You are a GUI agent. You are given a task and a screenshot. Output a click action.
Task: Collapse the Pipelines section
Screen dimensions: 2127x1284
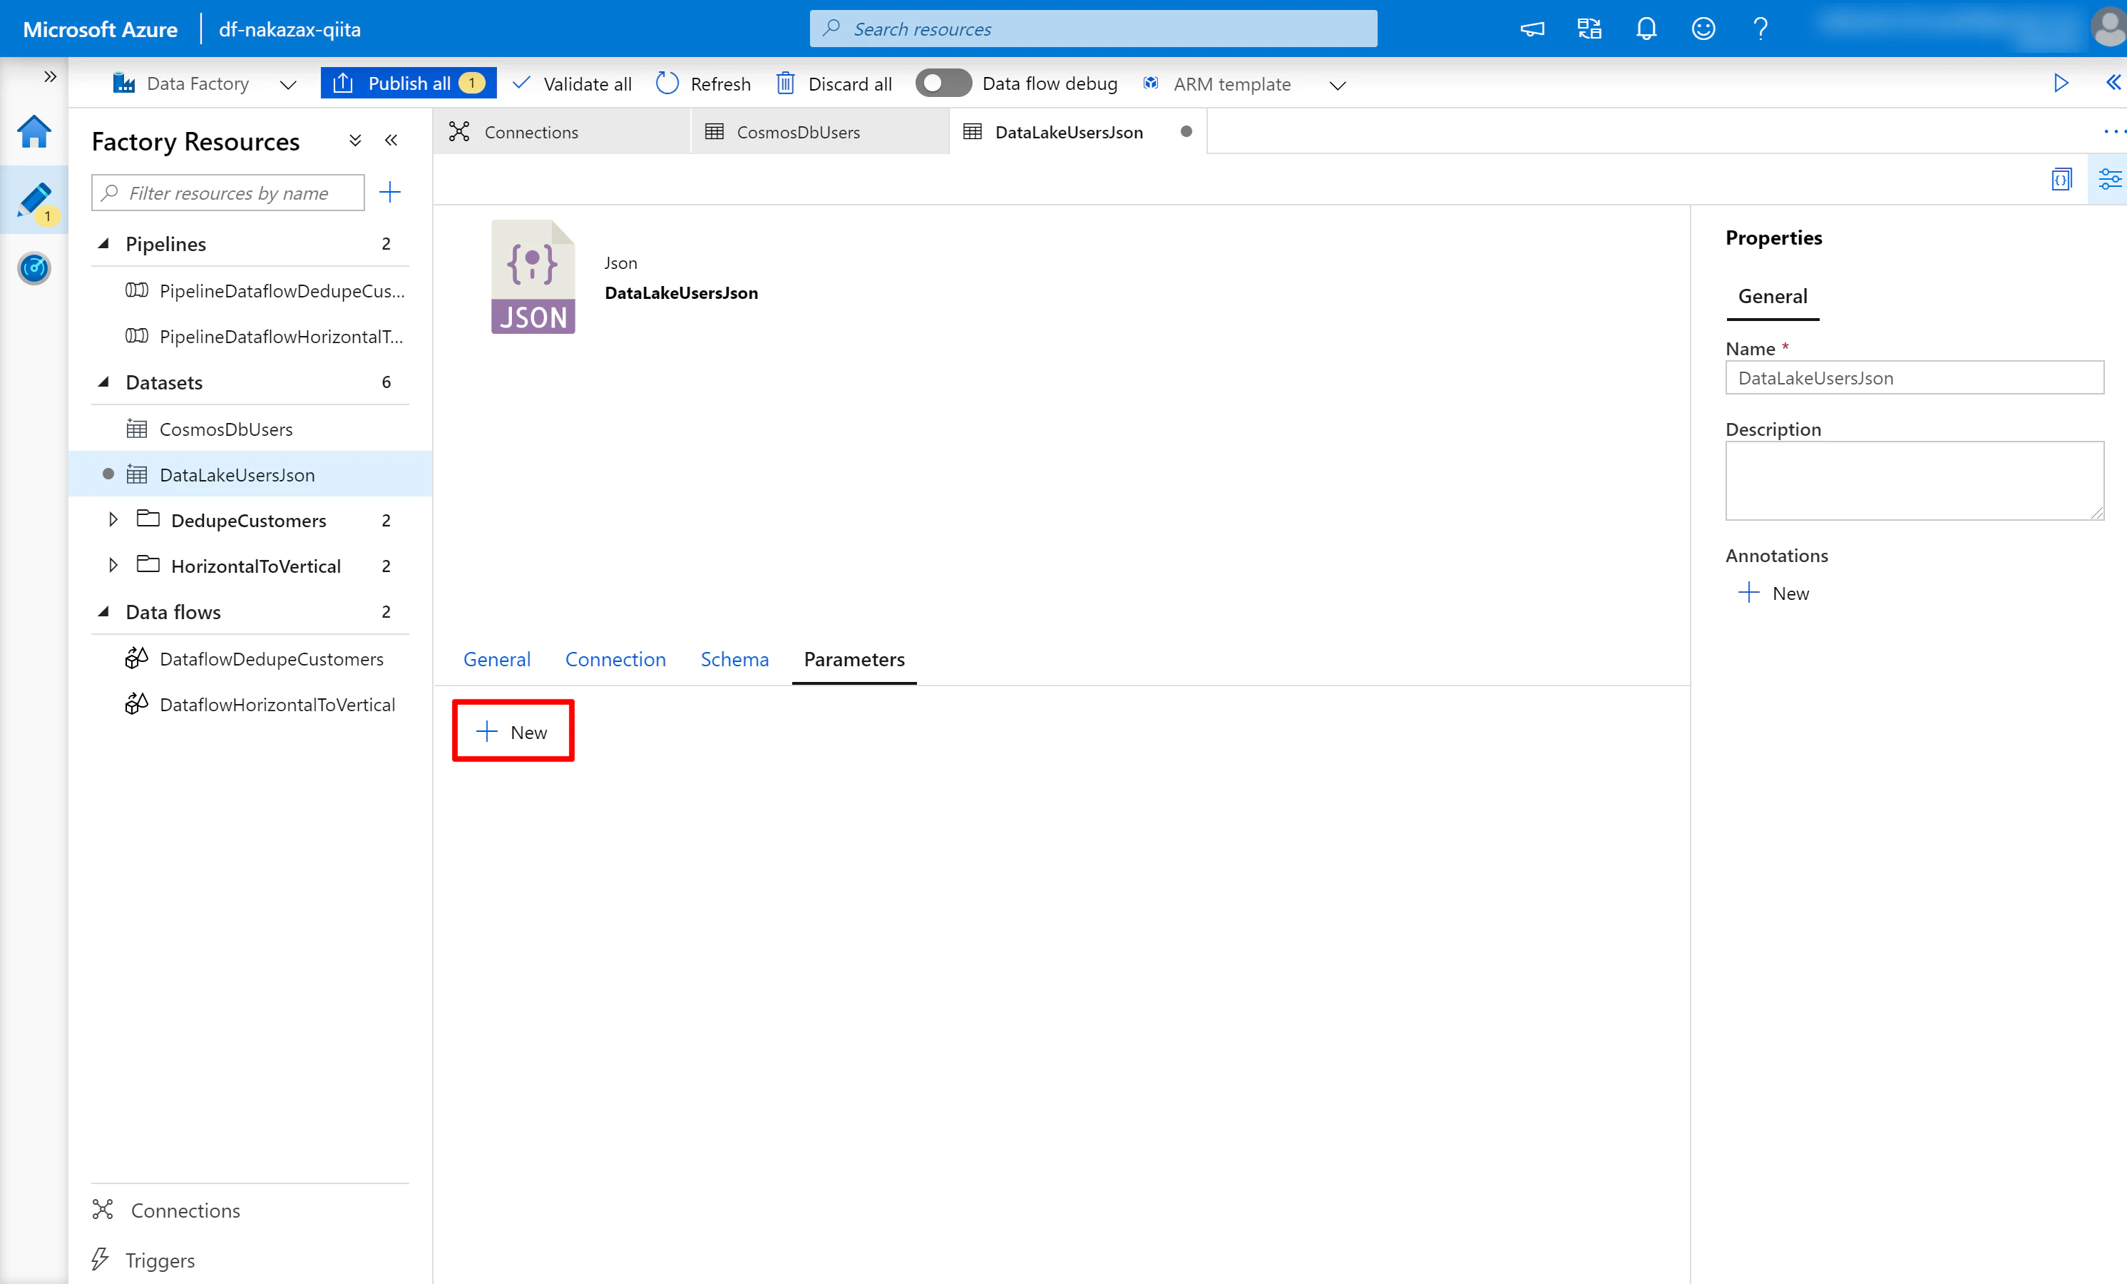103,243
